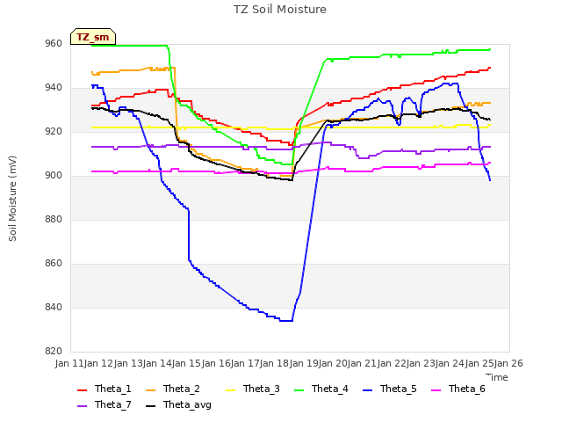Click the magenta Theta_6 legend swatch
This screenshot has height=422, width=562.
pyautogui.click(x=436, y=390)
